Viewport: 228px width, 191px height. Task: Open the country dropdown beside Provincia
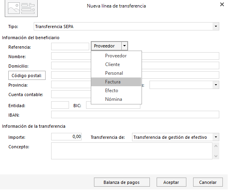(216, 85)
